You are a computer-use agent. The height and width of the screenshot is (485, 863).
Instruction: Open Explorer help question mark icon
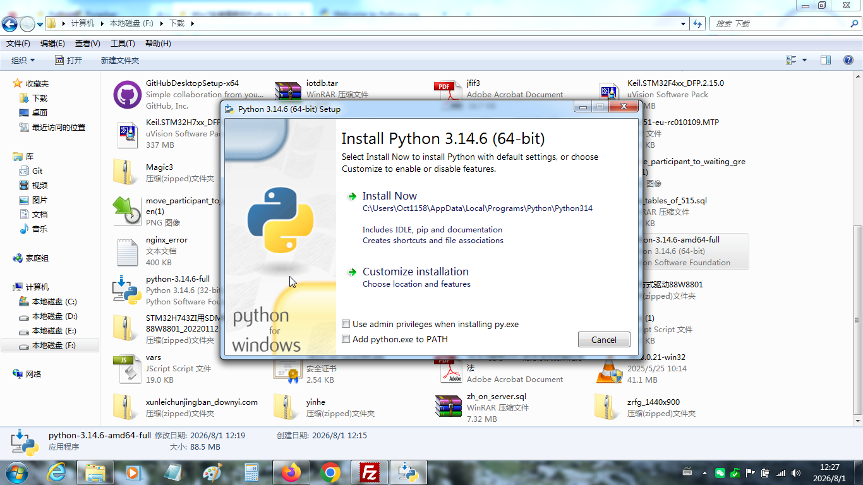pyautogui.click(x=849, y=60)
